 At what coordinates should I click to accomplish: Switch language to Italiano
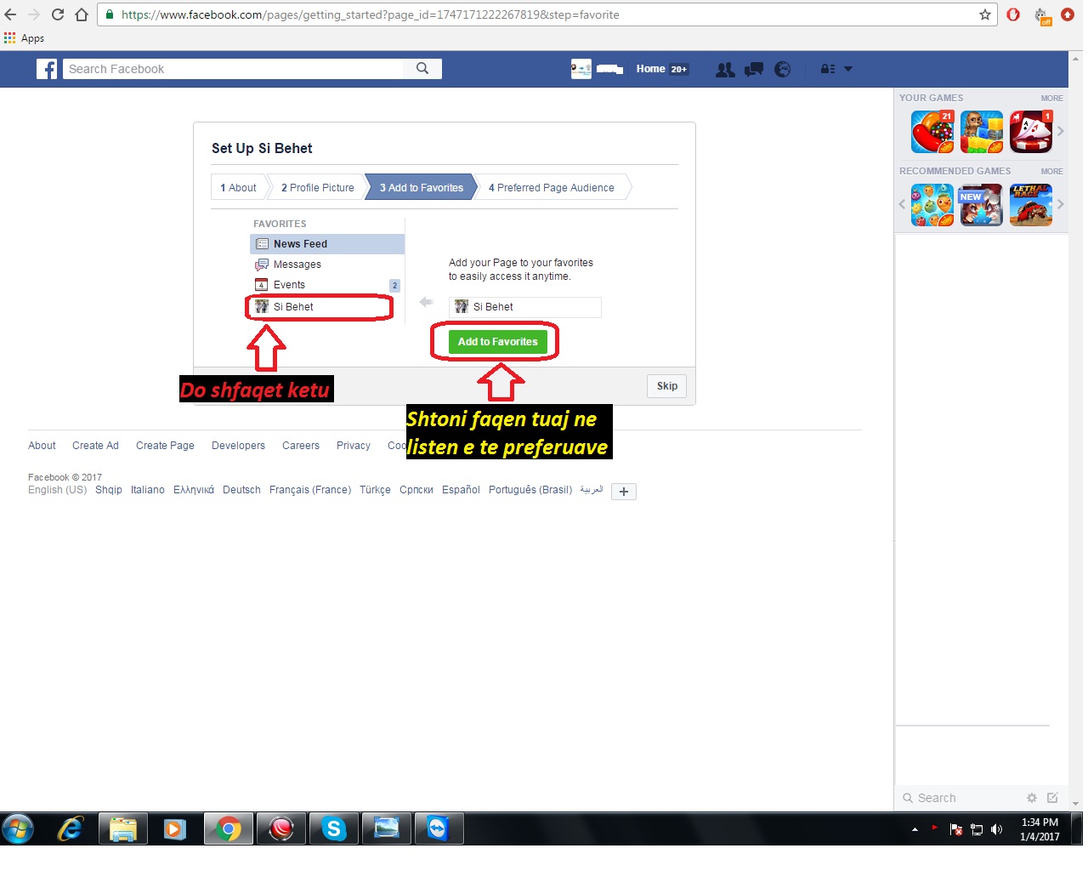click(148, 490)
